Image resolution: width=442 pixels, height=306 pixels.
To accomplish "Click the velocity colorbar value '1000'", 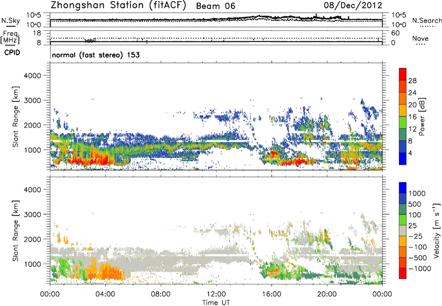I will click(417, 193).
